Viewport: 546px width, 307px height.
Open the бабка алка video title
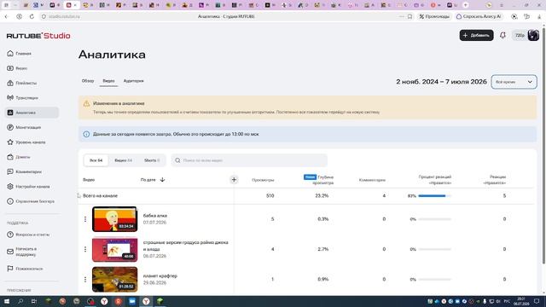coord(155,216)
